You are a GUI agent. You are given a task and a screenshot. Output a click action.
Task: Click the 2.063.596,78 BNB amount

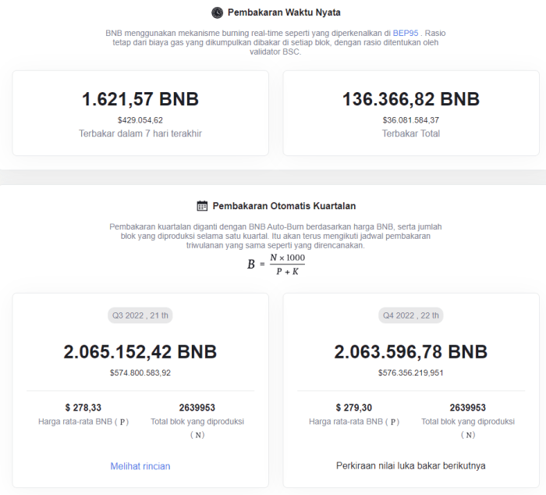pyautogui.click(x=411, y=351)
